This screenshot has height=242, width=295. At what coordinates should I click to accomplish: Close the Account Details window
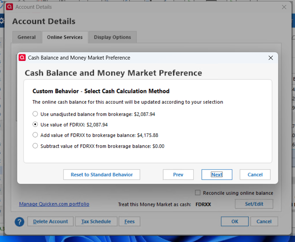pyautogui.click(x=284, y=7)
